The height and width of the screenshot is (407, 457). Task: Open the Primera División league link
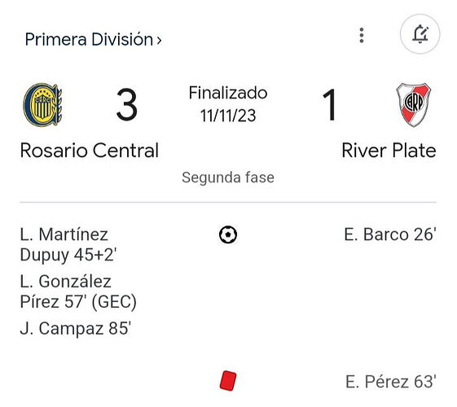pos(89,39)
